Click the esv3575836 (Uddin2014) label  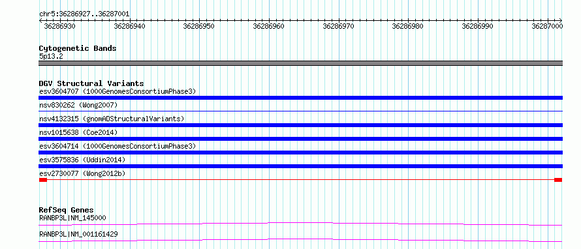(x=82, y=160)
